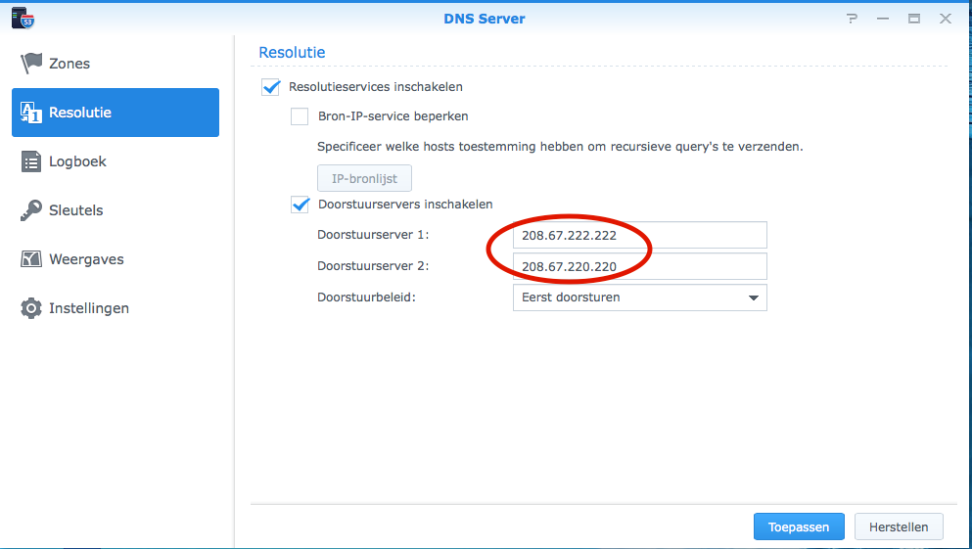The image size is (972, 549).
Task: Click the DNS Server app icon
Action: tap(23, 18)
